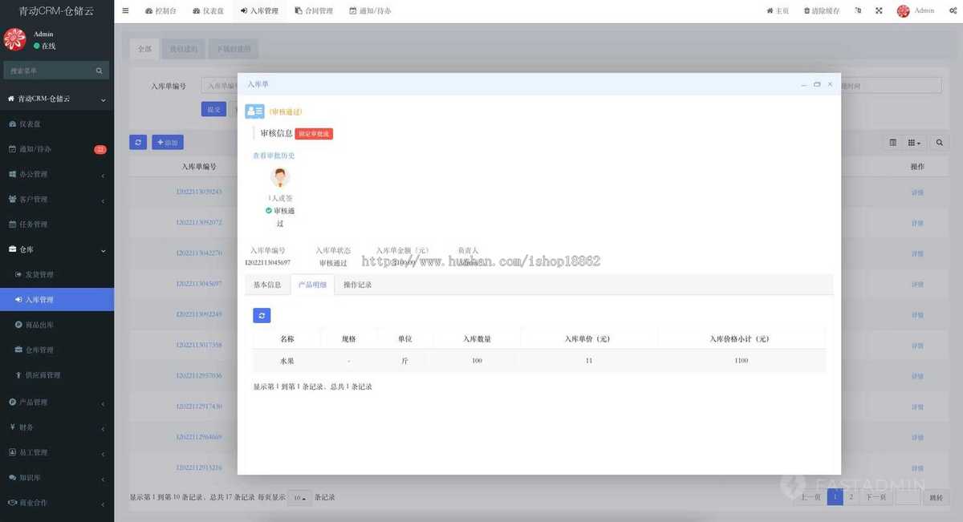Click the 添加 button to add a record

coord(167,142)
